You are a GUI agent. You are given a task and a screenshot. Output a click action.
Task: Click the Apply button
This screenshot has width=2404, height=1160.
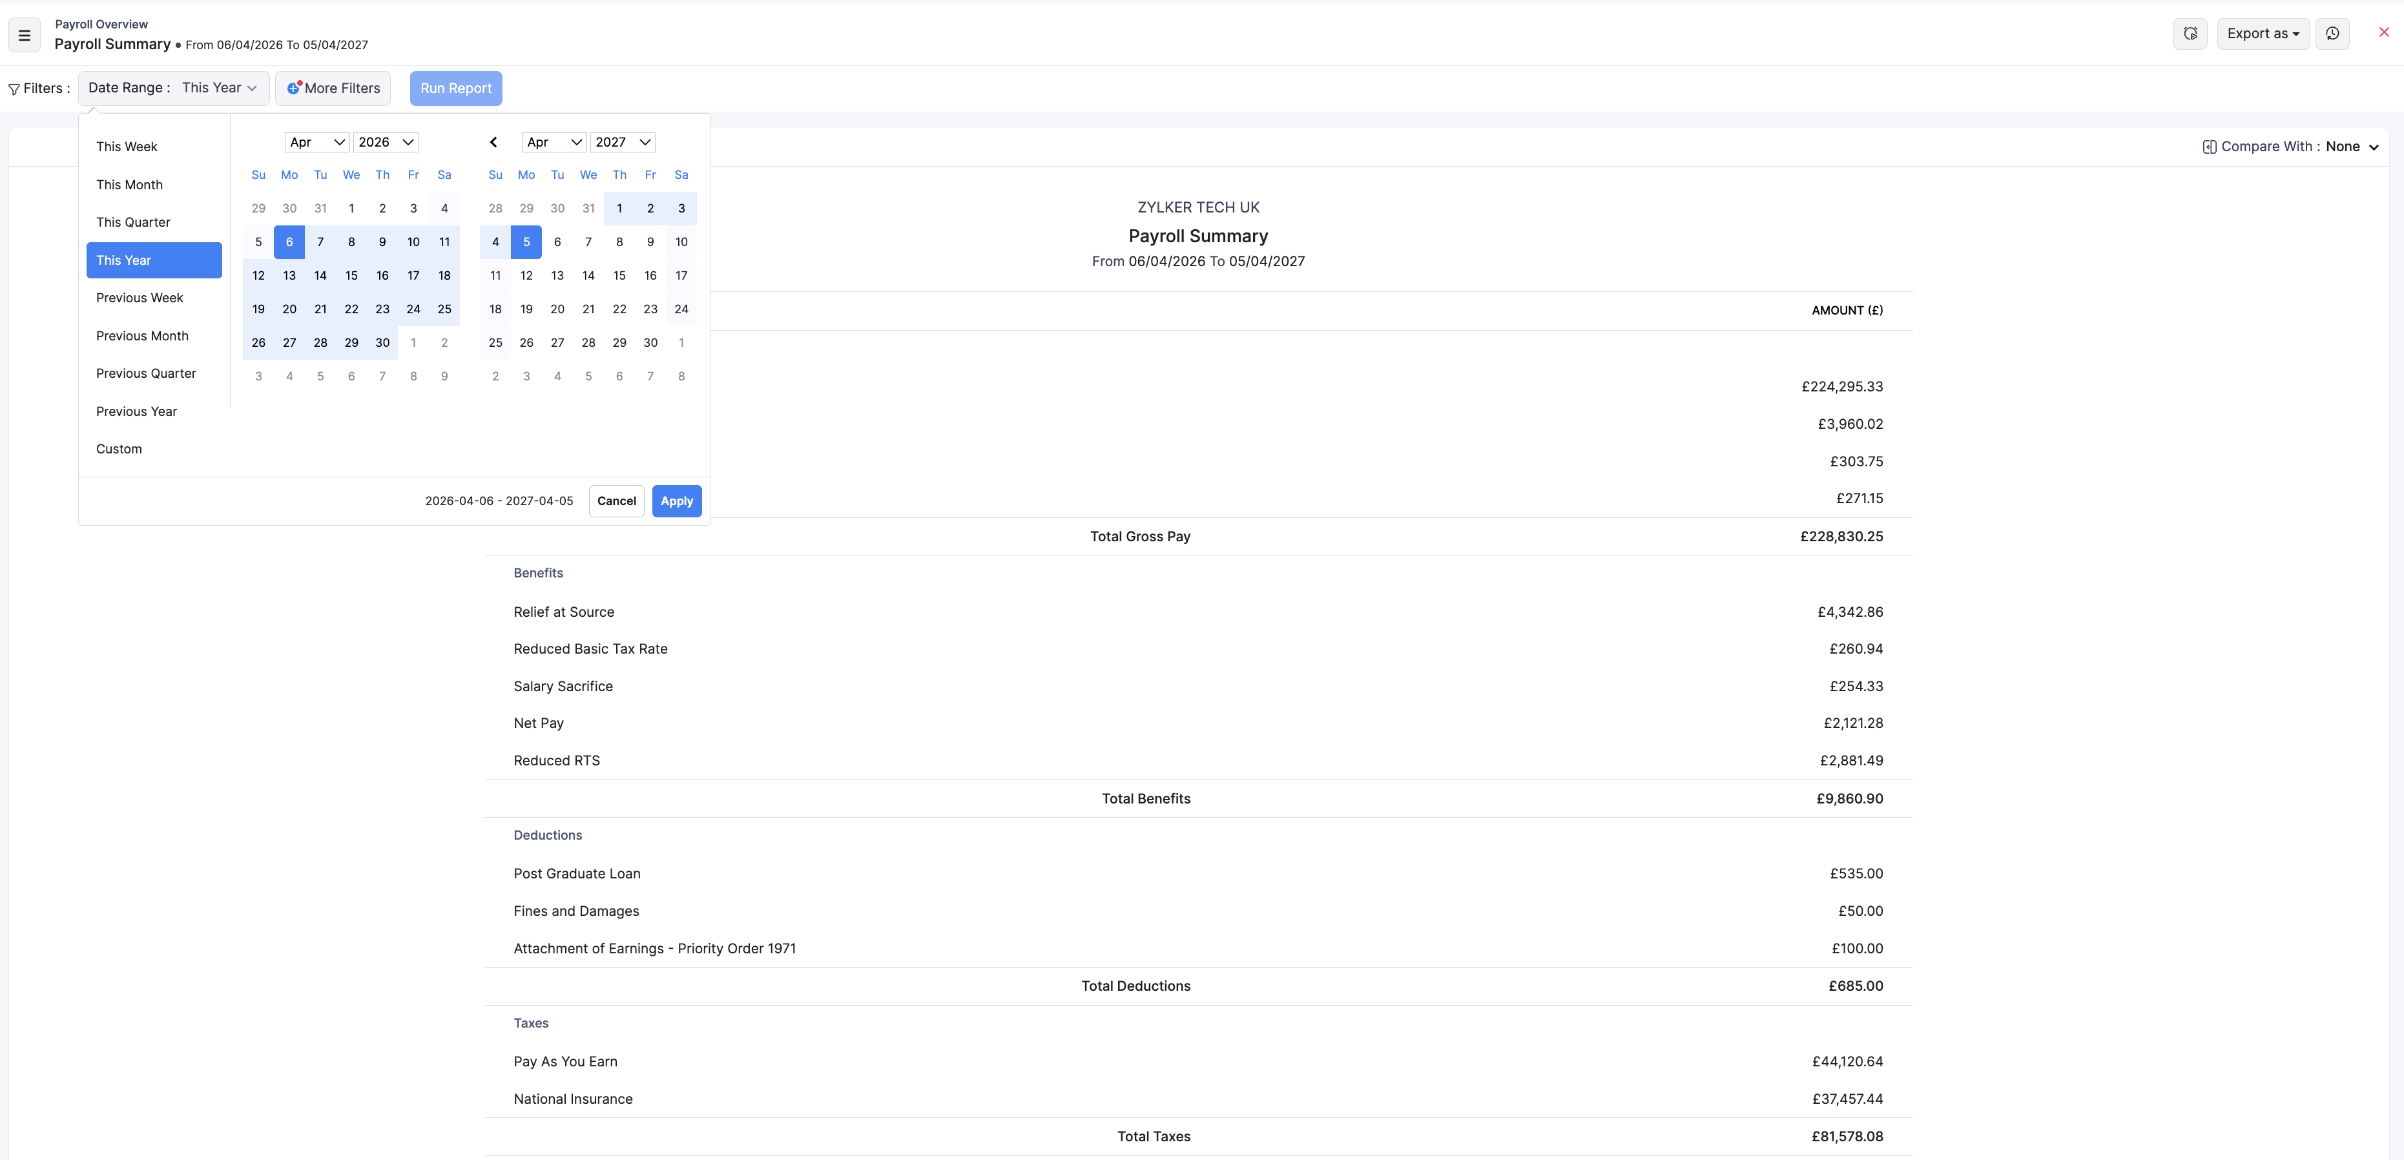tap(677, 501)
